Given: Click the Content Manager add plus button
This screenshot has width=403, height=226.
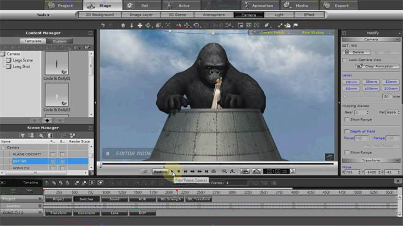Looking at the screenshot, I should (x=47, y=121).
